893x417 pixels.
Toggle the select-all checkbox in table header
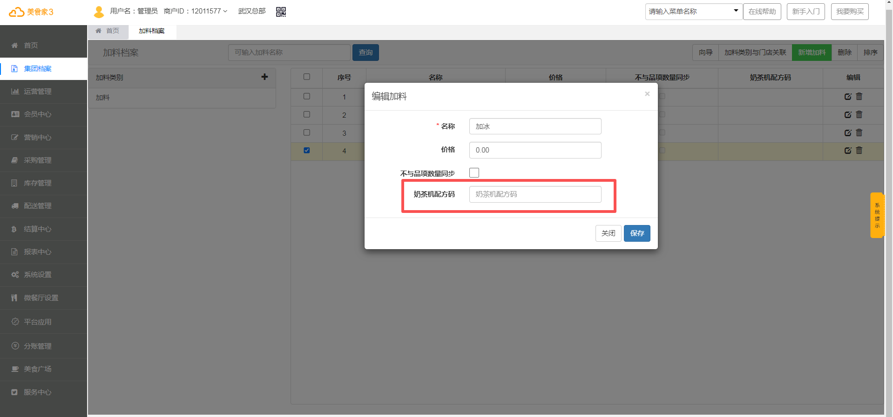(x=306, y=77)
